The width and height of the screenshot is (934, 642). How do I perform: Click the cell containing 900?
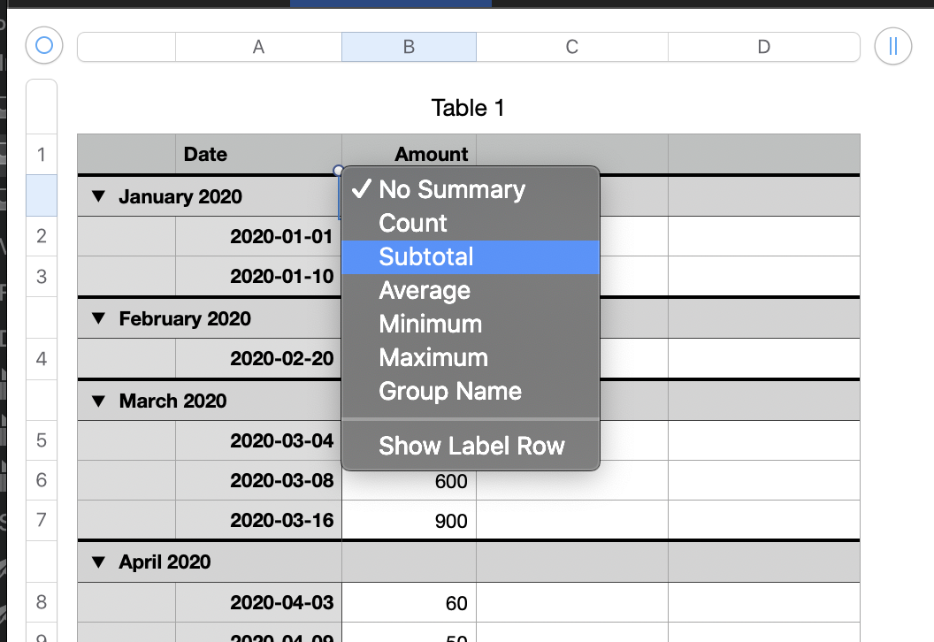(x=410, y=521)
